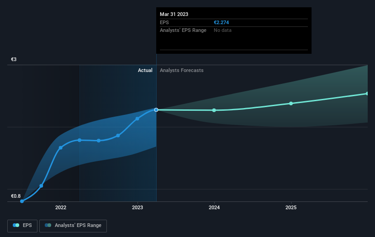Click the 2025 x-axis label
The width and height of the screenshot is (375, 237).
tap(291, 207)
